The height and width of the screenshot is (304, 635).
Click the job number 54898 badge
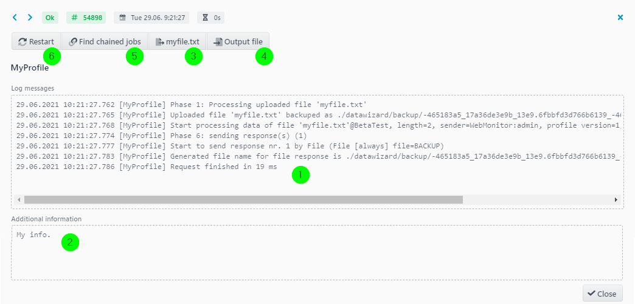[86, 18]
